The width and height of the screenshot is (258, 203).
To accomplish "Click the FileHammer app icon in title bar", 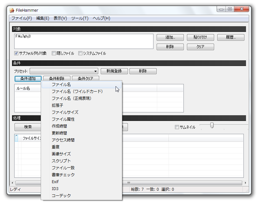I will click(12, 10).
